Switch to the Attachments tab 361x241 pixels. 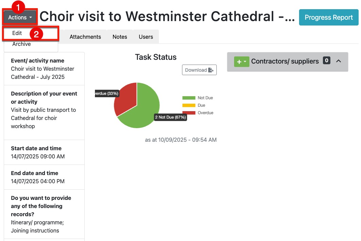(x=85, y=37)
